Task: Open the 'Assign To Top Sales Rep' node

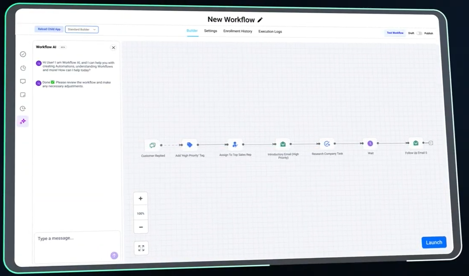Action: [235, 144]
